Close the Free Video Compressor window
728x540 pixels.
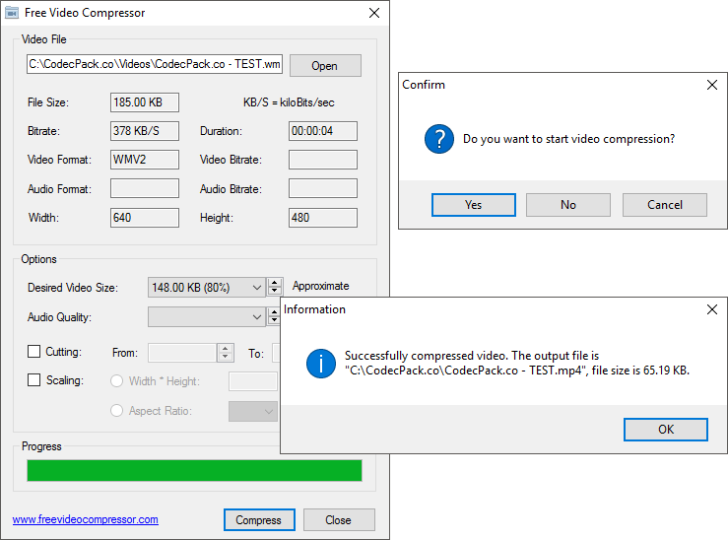374,13
